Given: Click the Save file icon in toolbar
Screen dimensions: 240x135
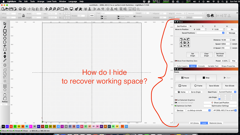Looking at the screenshot, I should click(11, 9).
